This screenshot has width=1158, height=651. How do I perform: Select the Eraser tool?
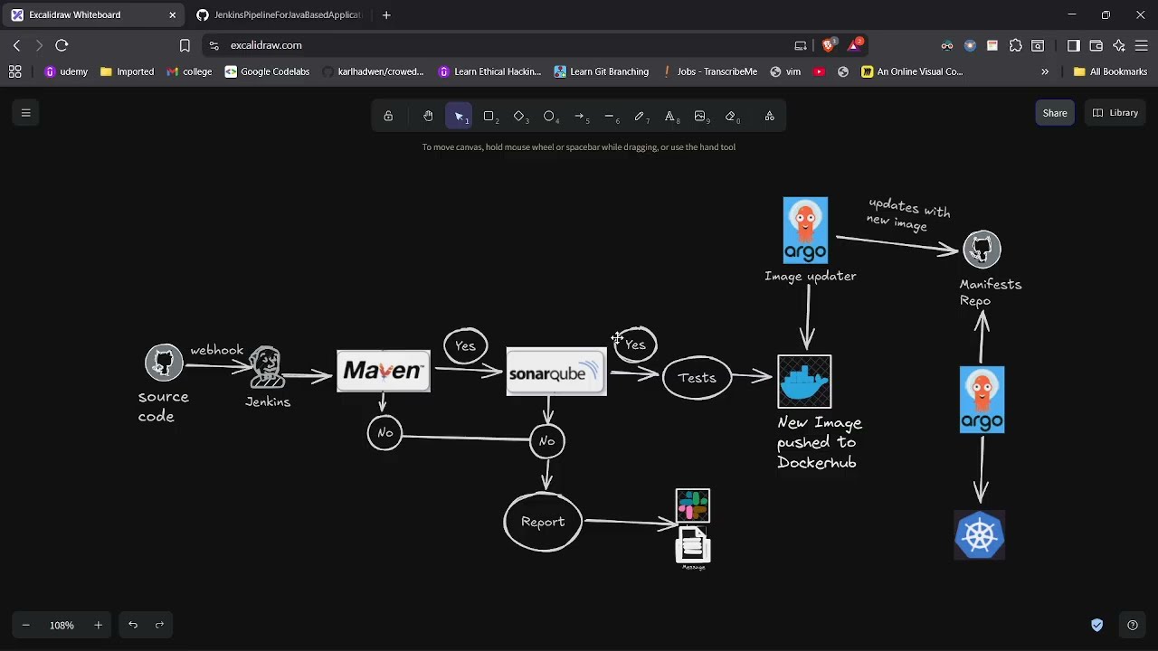731,116
